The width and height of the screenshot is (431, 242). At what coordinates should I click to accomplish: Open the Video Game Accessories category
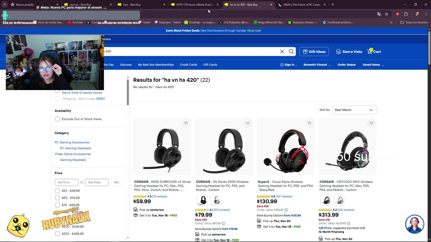(x=73, y=154)
